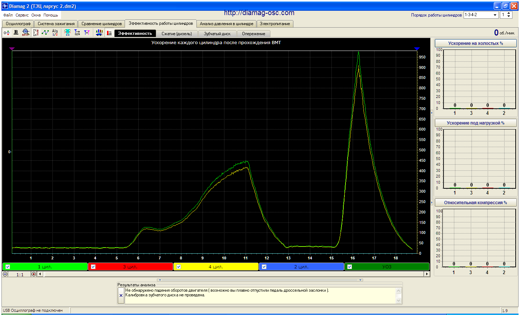Click the Относительная компрессия % button
The height and width of the screenshot is (315, 520).
pyautogui.click(x=475, y=202)
